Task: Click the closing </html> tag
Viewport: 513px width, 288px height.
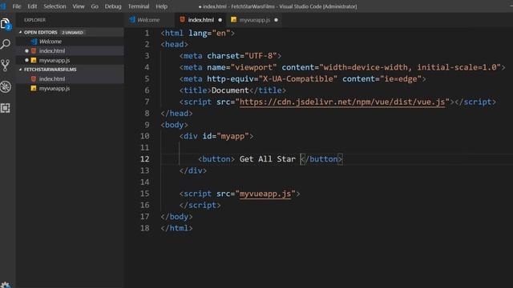Action: [176, 228]
